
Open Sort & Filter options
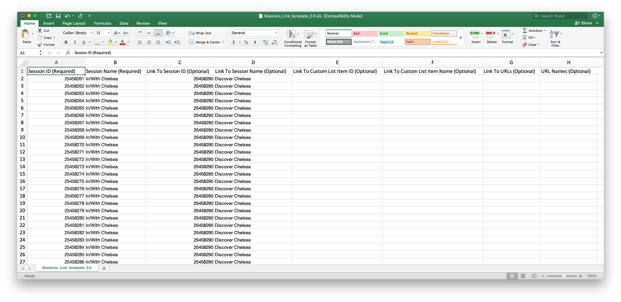[x=555, y=38]
